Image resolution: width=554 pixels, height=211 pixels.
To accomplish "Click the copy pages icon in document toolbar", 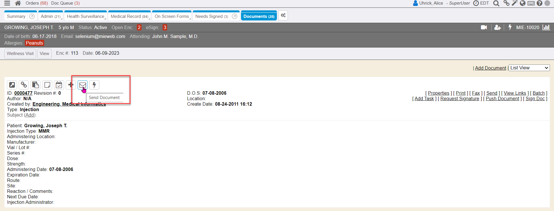I will 36,85.
